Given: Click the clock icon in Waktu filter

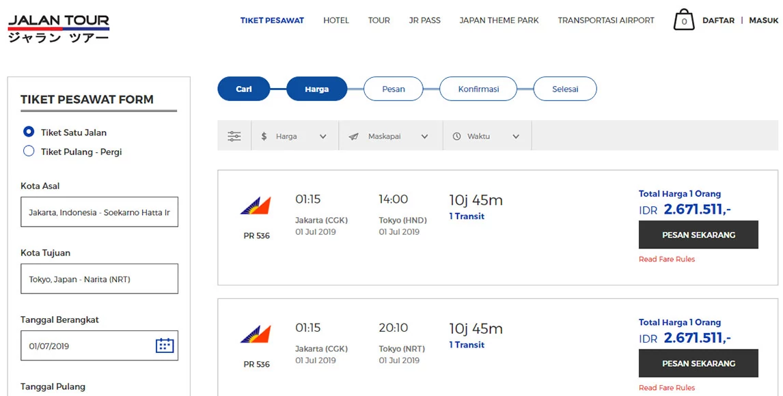Looking at the screenshot, I should click(x=457, y=137).
